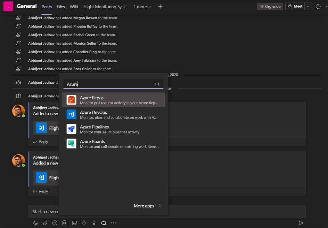Click the Format text icon in compose bar
The height and width of the screenshot is (228, 328).
point(35,223)
